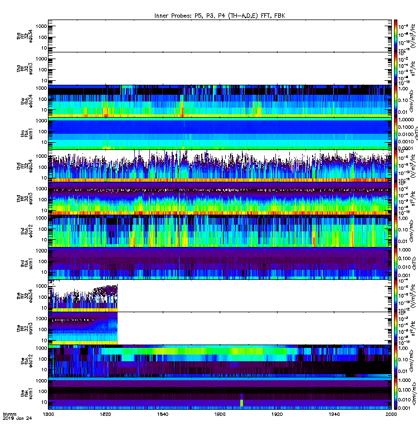Click the '100' y-tick of the tha fff scm3 panel
This screenshot has width=418, height=446.
43,70
